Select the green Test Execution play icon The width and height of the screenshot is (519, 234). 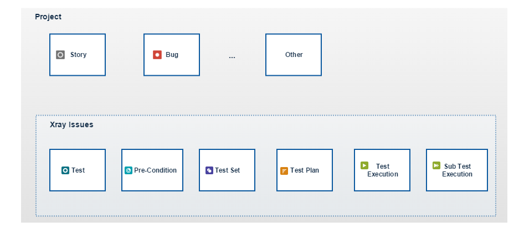(364, 165)
